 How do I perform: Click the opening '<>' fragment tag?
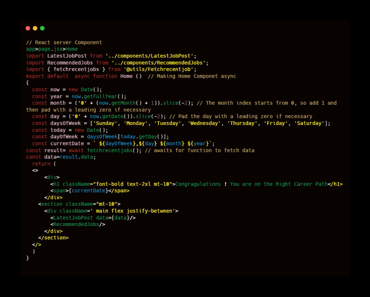35,171
